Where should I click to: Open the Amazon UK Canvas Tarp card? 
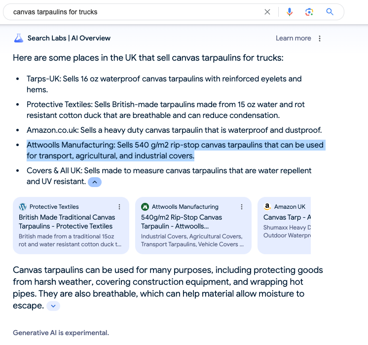[284, 226]
